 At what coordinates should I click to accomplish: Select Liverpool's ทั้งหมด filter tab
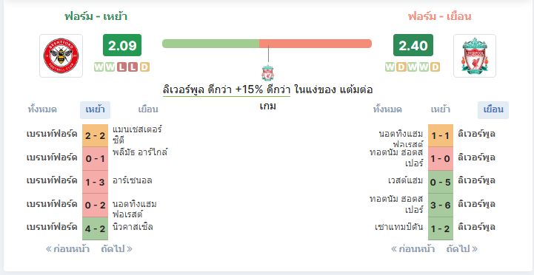(387, 110)
